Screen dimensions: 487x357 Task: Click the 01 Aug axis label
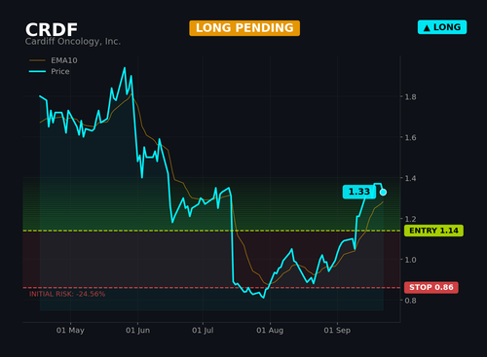pos(270,331)
